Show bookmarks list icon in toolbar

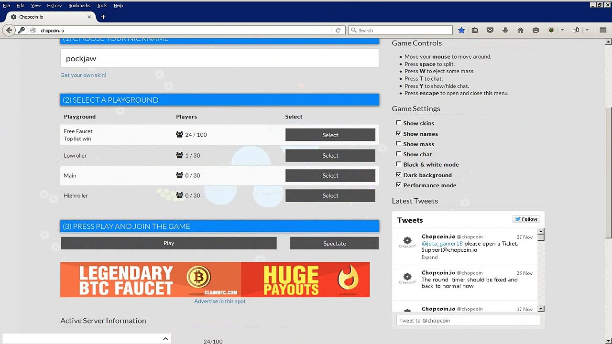475,30
